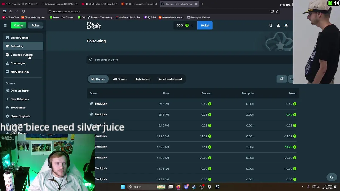Switch to the Friday Night Hype browser tab
Image resolution: width=340 pixels, height=191 pixels.
[99, 4]
